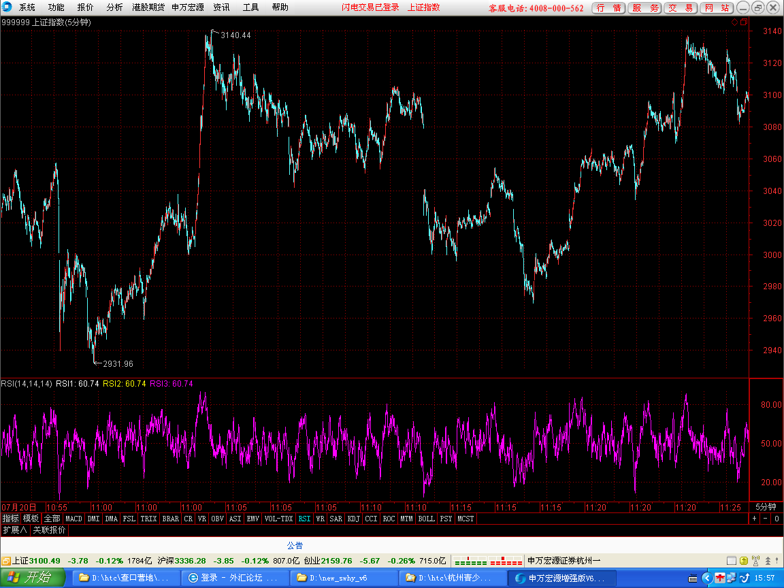The height and width of the screenshot is (588, 784).
Task: Click the green-red market breadth indicator bars
Action: 488,561
